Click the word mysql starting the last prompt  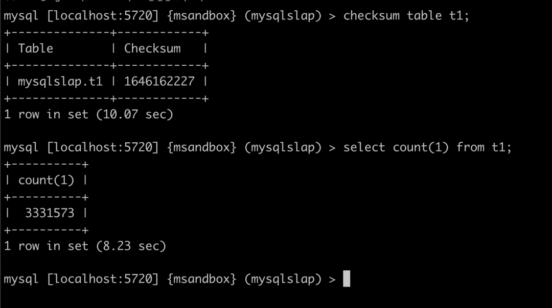click(x=21, y=279)
